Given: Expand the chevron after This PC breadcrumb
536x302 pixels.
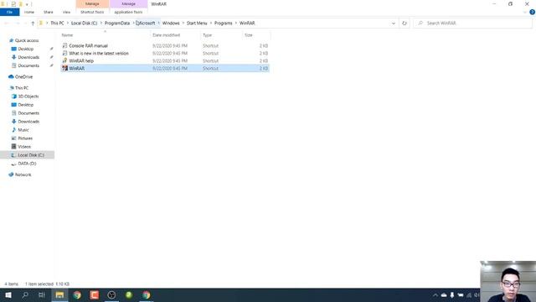Looking at the screenshot, I should coord(68,23).
